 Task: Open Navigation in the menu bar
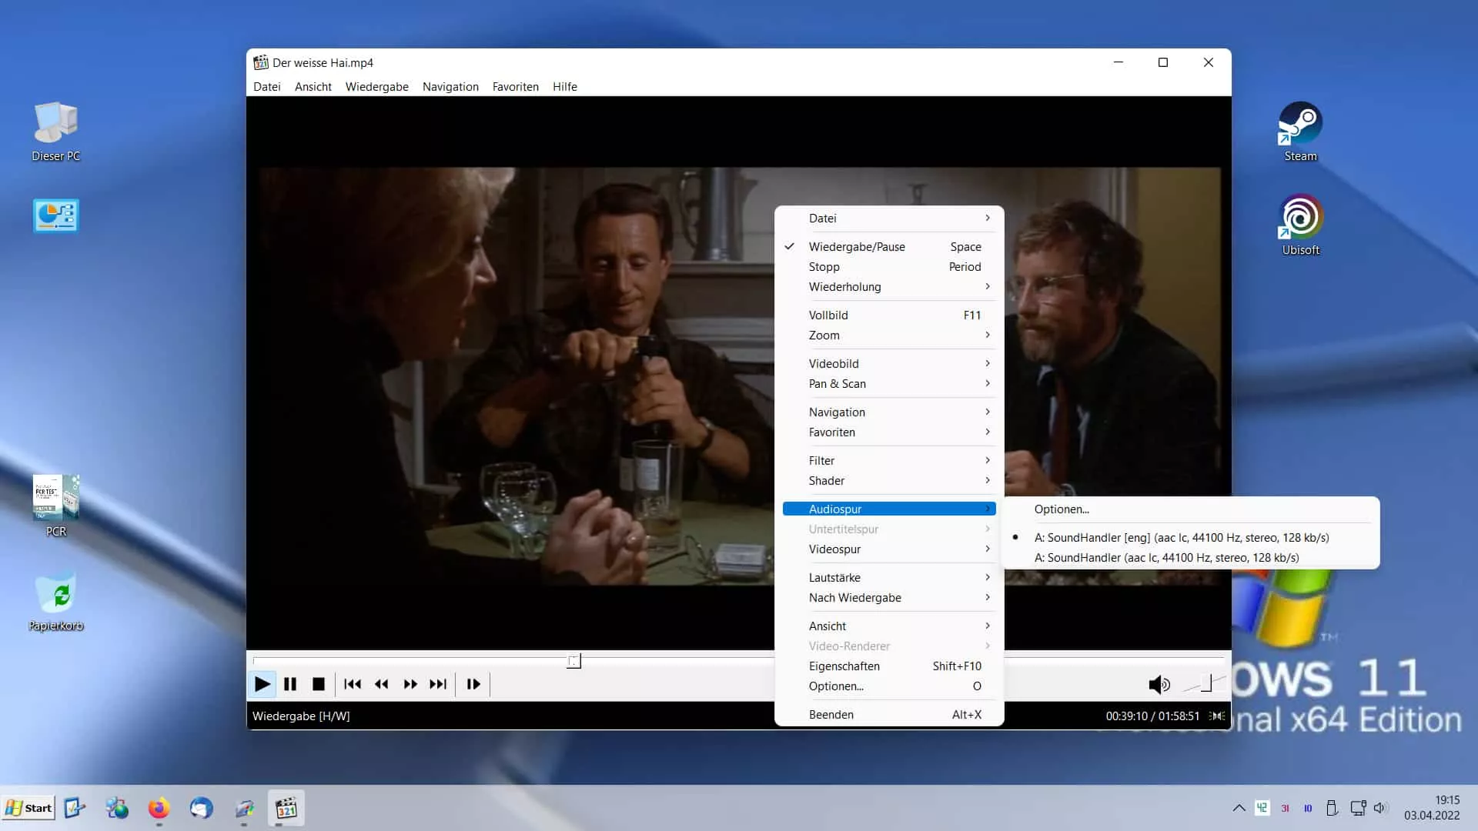(x=450, y=87)
